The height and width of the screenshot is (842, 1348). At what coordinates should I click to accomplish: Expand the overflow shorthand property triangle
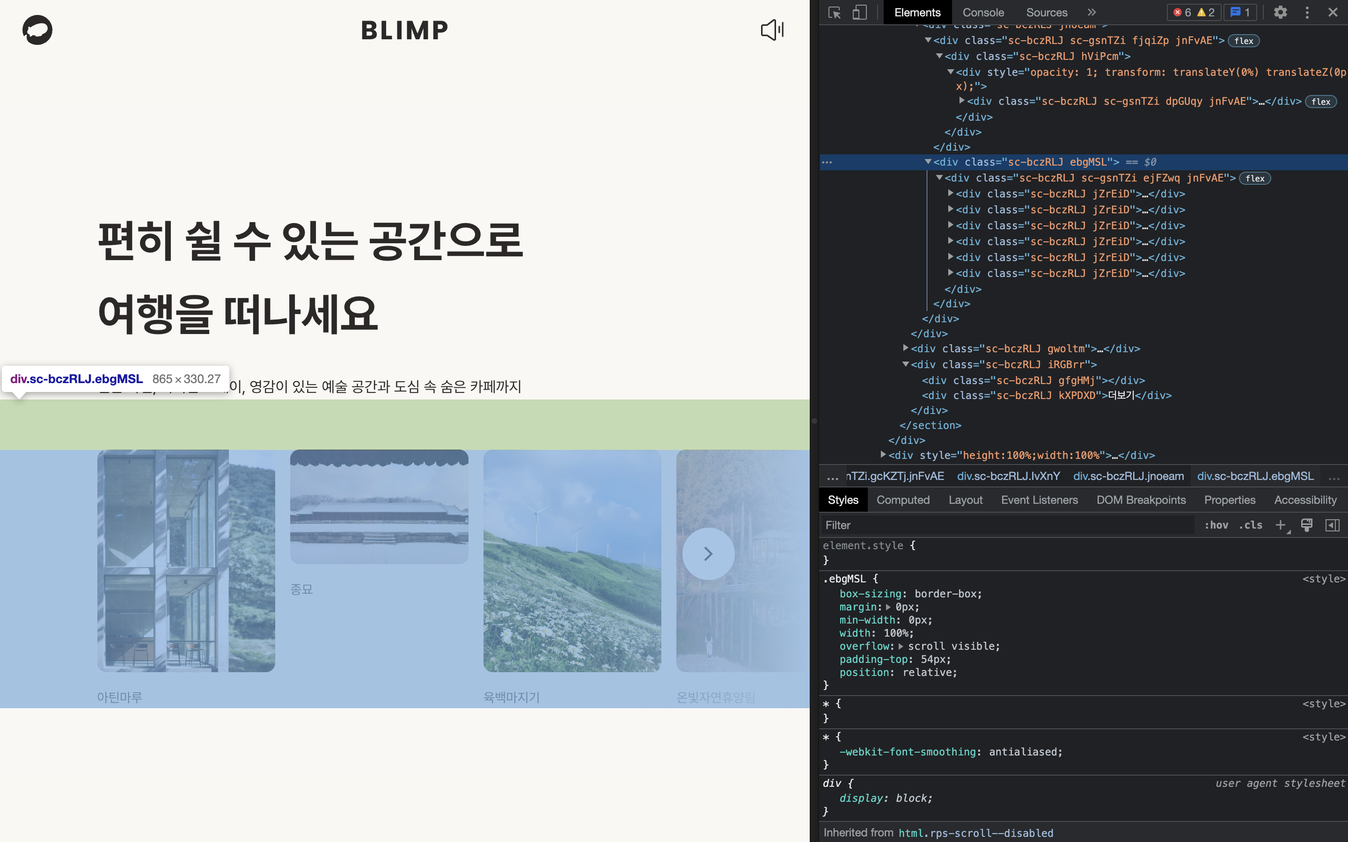click(900, 646)
